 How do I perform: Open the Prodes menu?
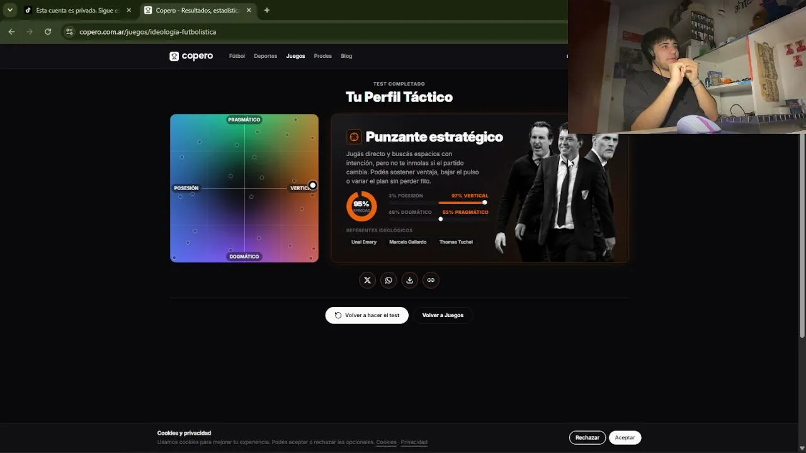pos(322,56)
